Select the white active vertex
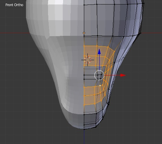 100,85
